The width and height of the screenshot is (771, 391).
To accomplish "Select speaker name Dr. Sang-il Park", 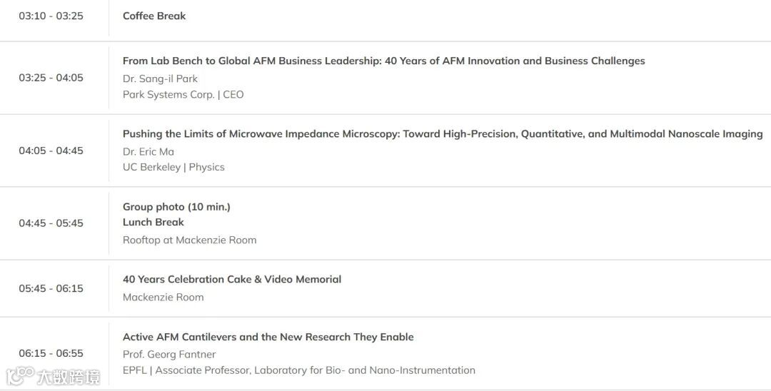I will coord(160,78).
